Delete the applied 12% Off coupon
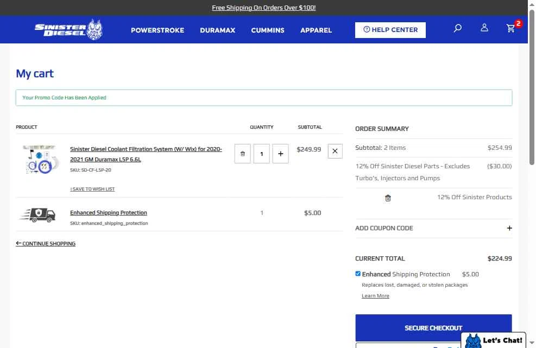 [x=388, y=198]
